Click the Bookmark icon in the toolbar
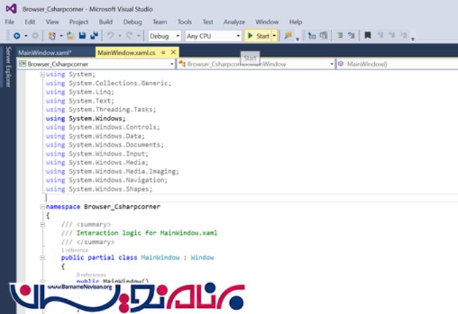The height and width of the screenshot is (314, 458). [367, 36]
